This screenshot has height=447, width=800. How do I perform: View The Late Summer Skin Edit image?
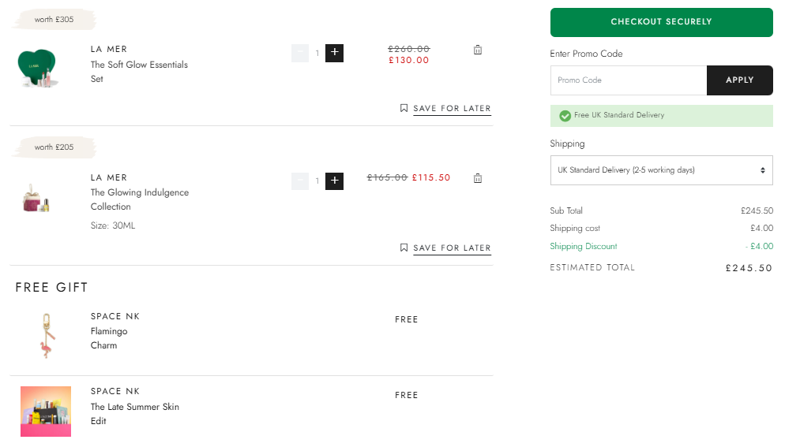[x=46, y=412]
